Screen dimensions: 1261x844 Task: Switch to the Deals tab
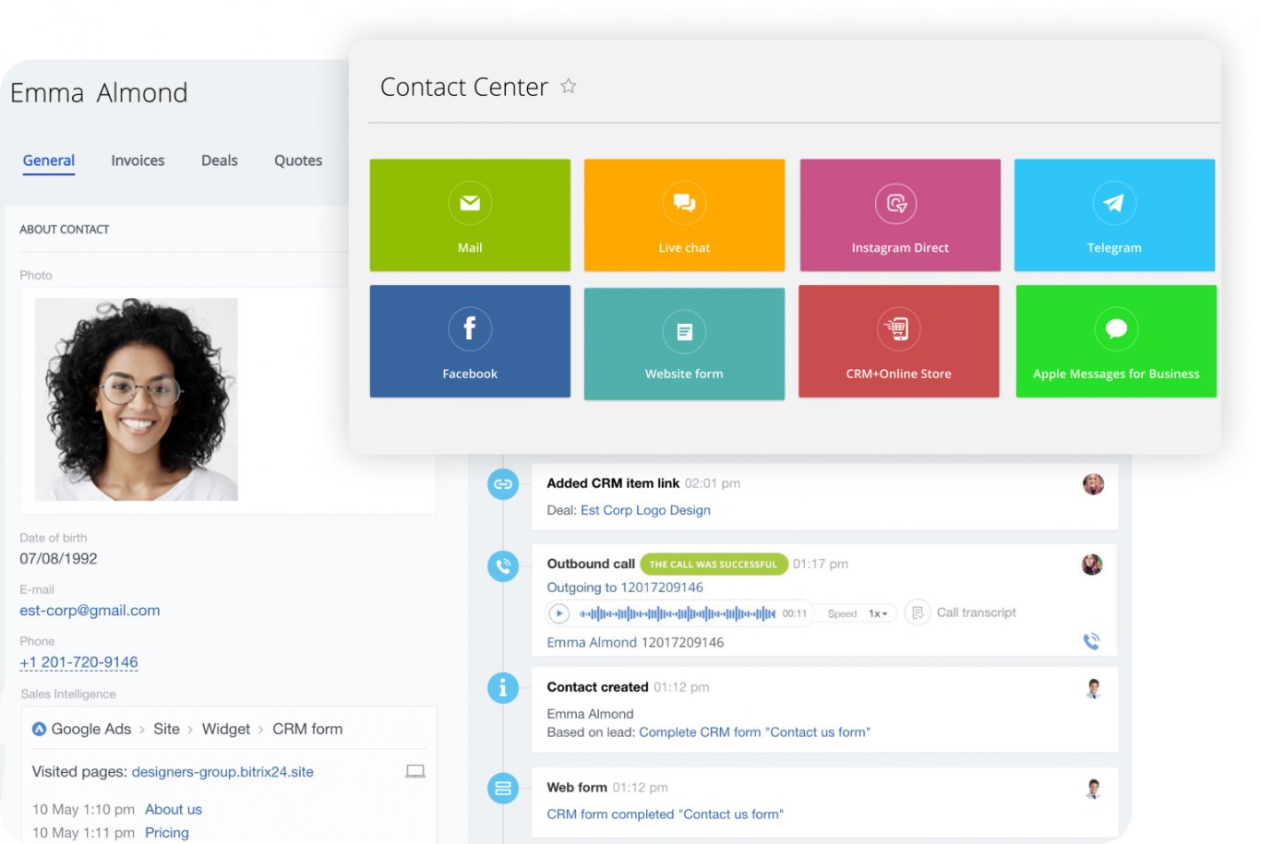(x=219, y=160)
